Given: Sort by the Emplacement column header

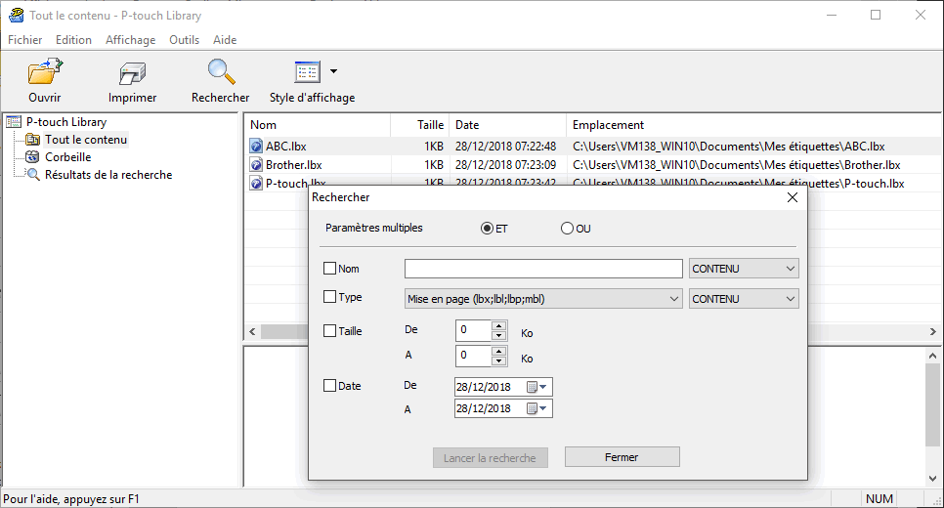Looking at the screenshot, I should [x=753, y=125].
